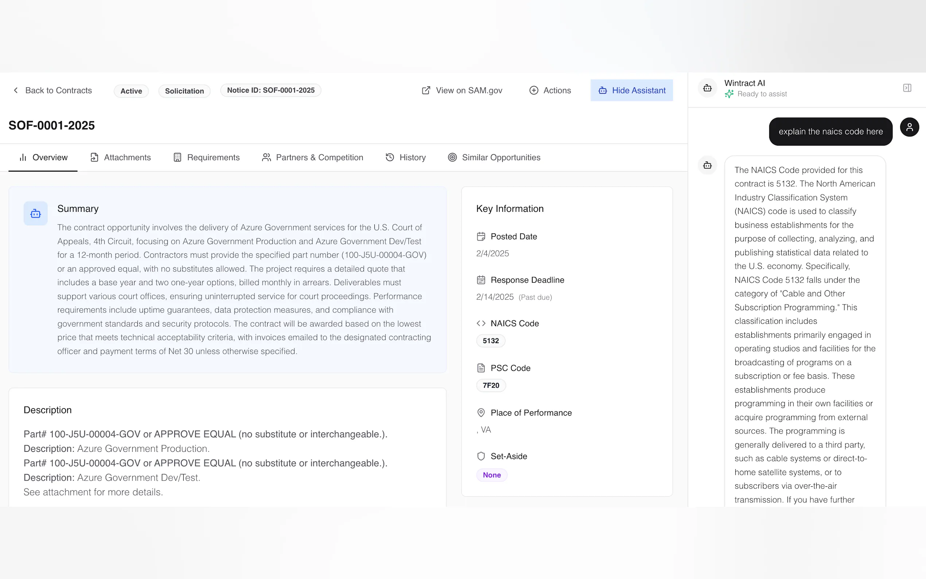Click the calendar icon next to Posted Date
The height and width of the screenshot is (579, 926).
pos(481,237)
